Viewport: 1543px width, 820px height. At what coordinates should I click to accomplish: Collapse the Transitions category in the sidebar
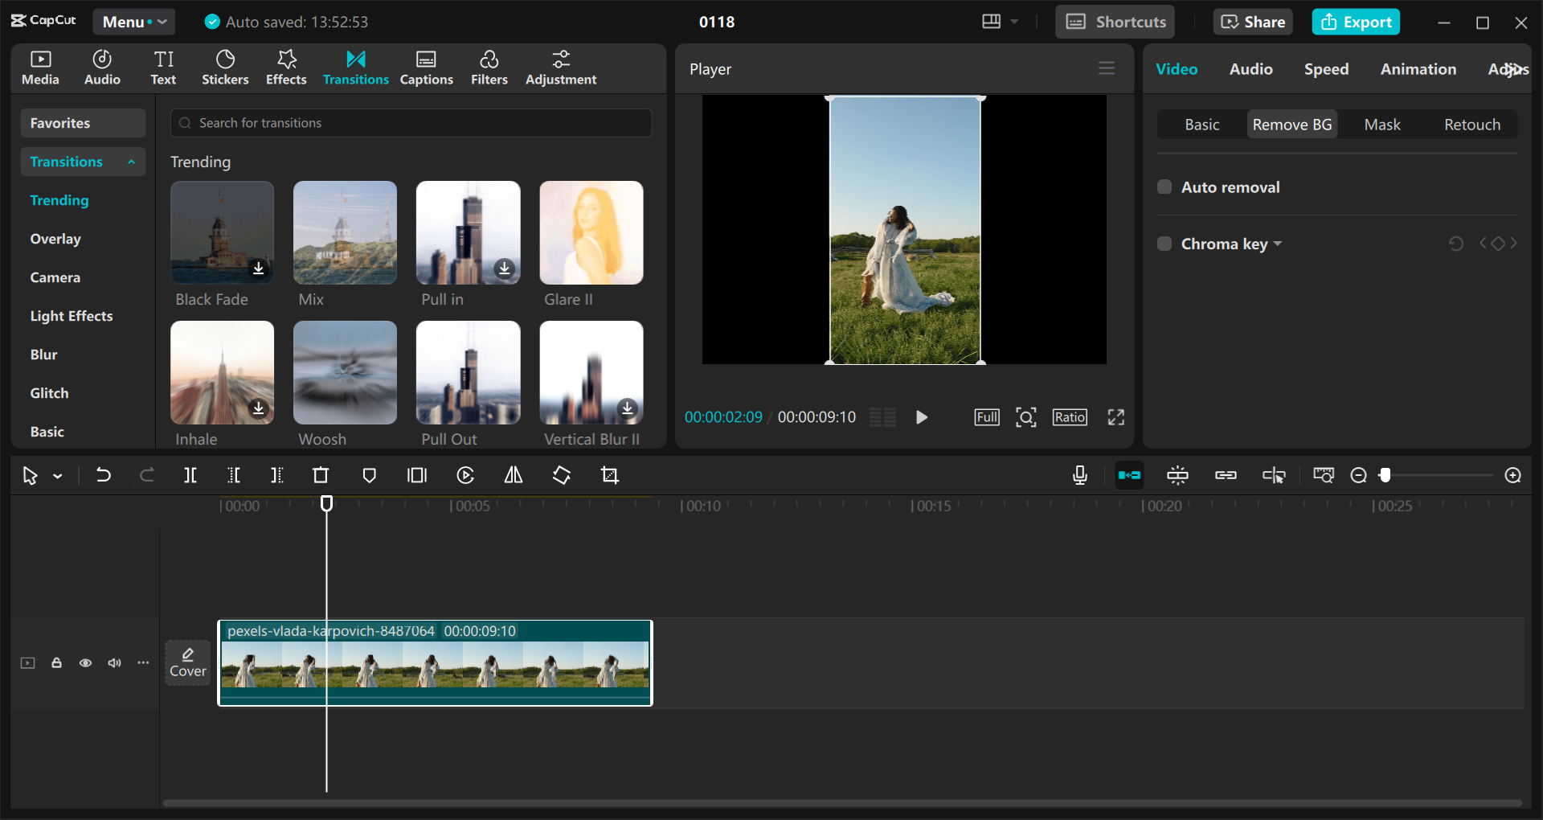click(131, 162)
